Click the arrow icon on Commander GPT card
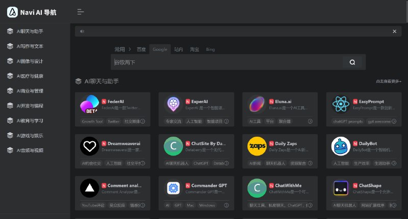This screenshot has width=408, height=219. [226, 205]
